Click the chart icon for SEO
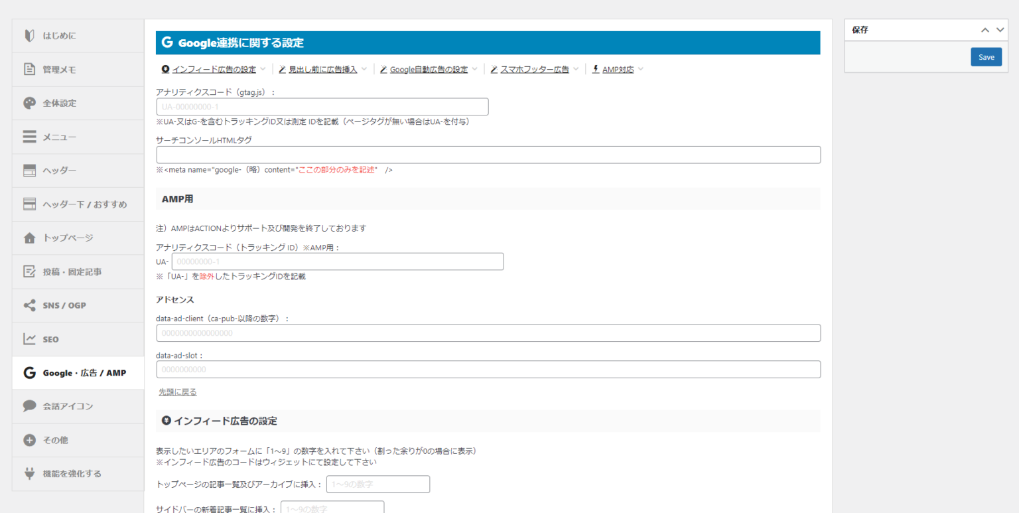The image size is (1019, 513). point(29,339)
